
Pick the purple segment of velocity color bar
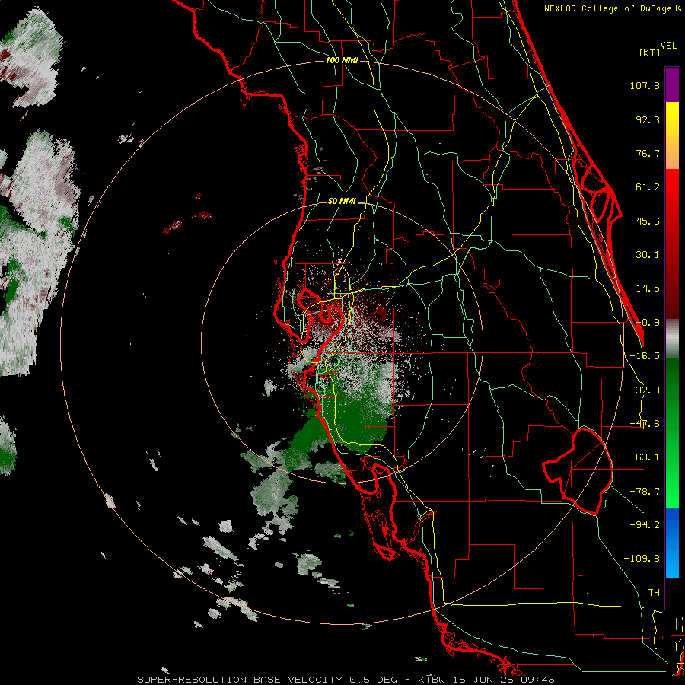point(672,84)
